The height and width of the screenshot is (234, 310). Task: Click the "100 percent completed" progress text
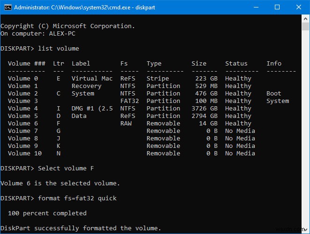point(47,213)
